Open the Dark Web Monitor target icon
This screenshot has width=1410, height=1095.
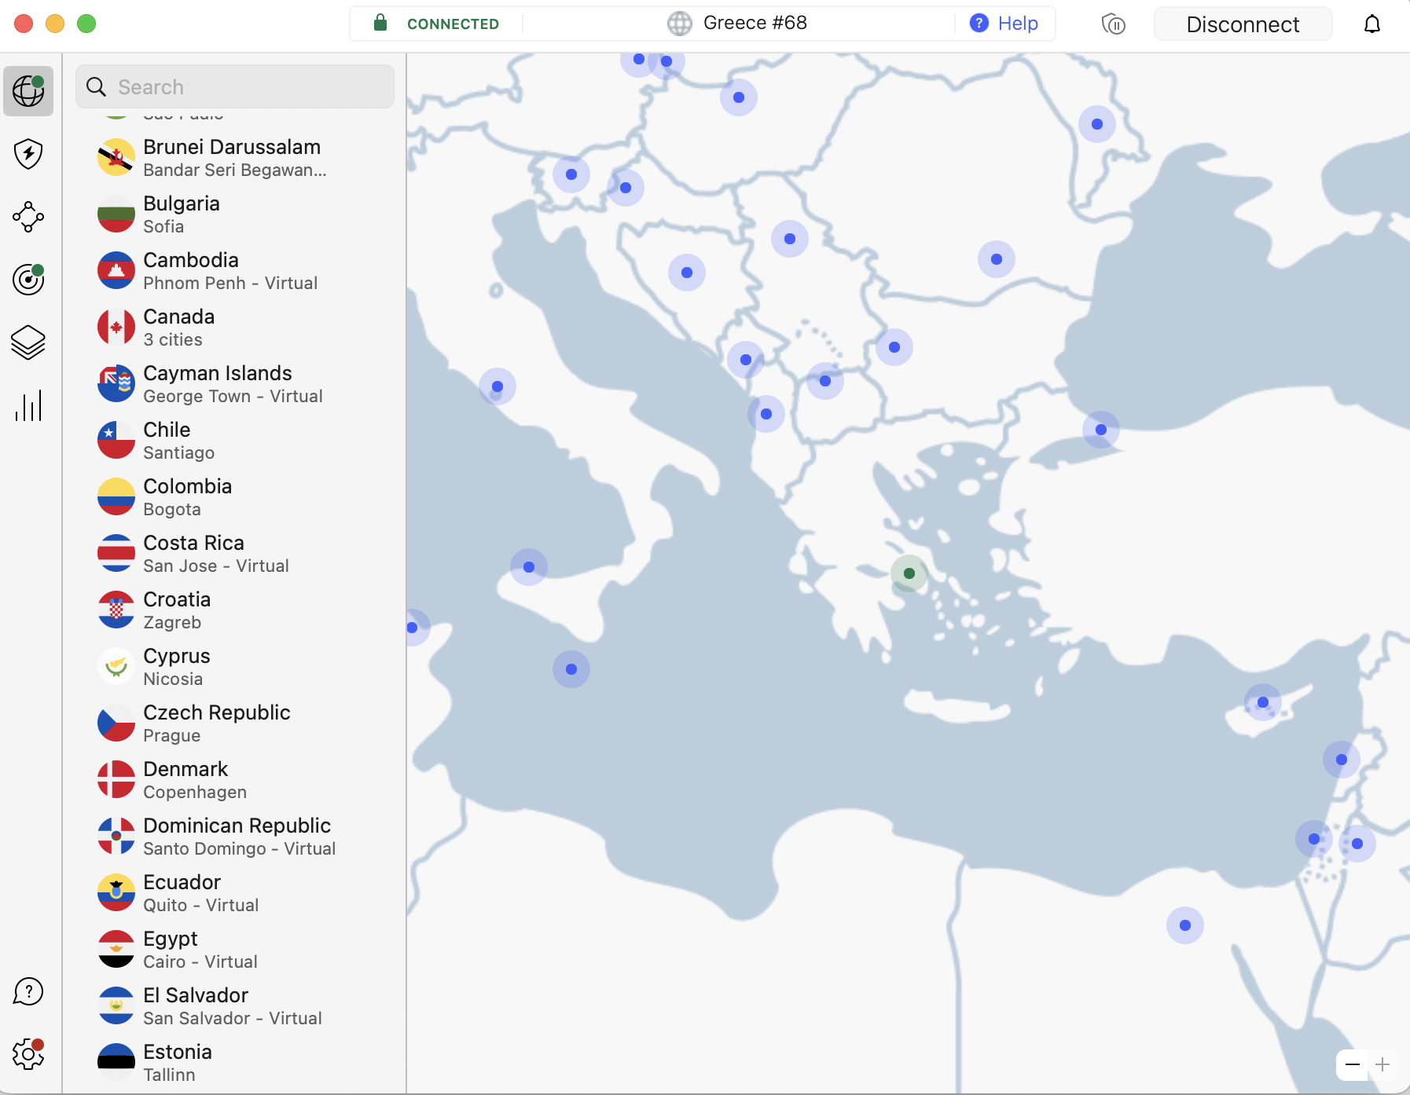pyautogui.click(x=28, y=280)
